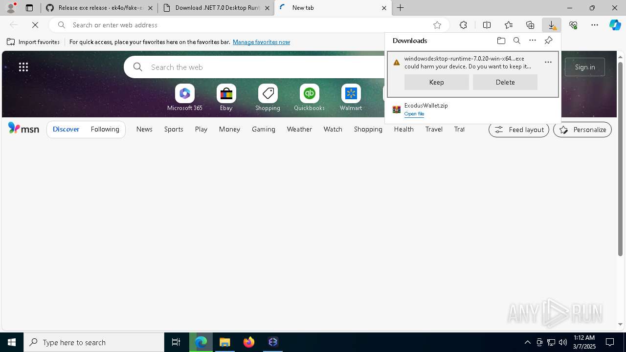This screenshot has height=352, width=626.
Task: Close the Download .NET 7.0 tab
Action: coord(268,8)
